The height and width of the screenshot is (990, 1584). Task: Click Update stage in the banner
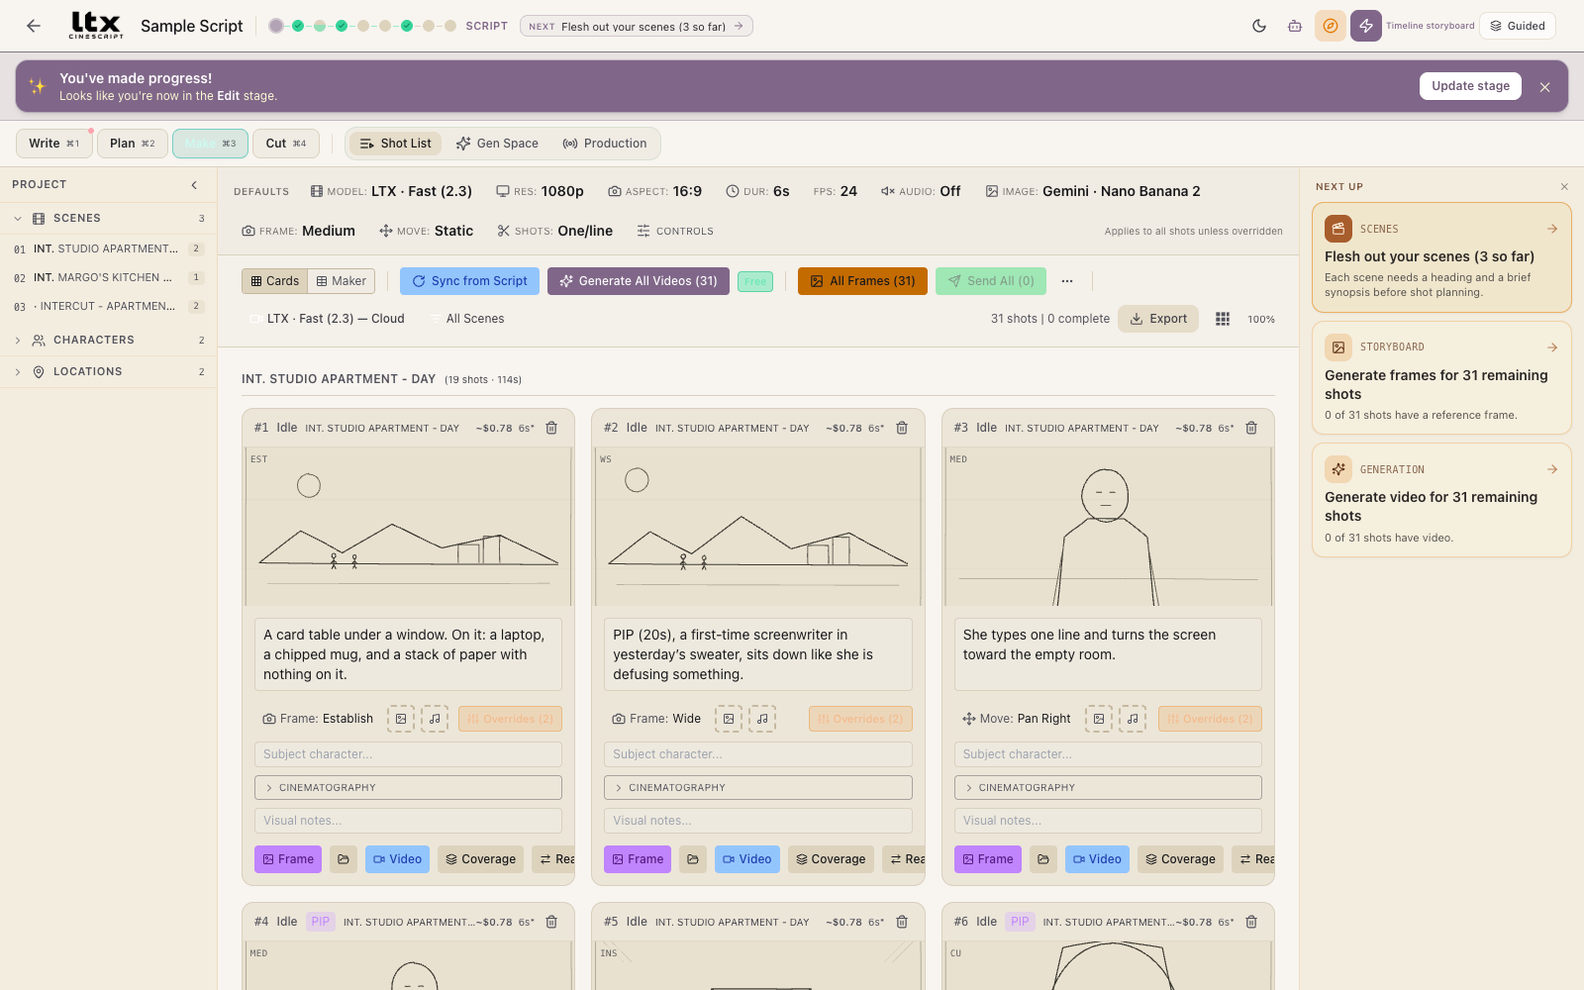coord(1470,86)
